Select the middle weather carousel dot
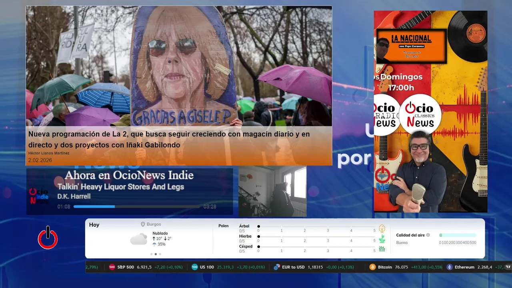The image size is (512, 288). pyautogui.click(x=156, y=254)
